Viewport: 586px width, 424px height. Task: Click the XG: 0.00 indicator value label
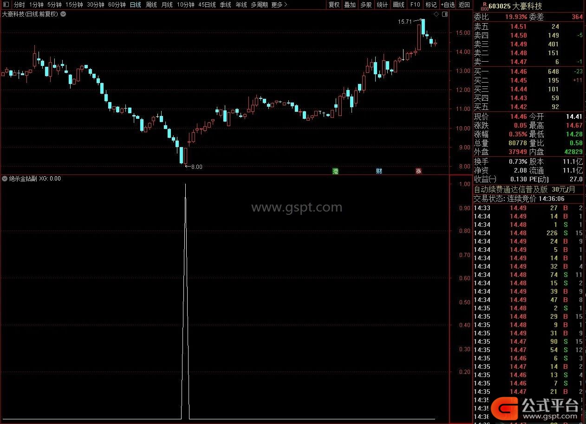pos(50,179)
